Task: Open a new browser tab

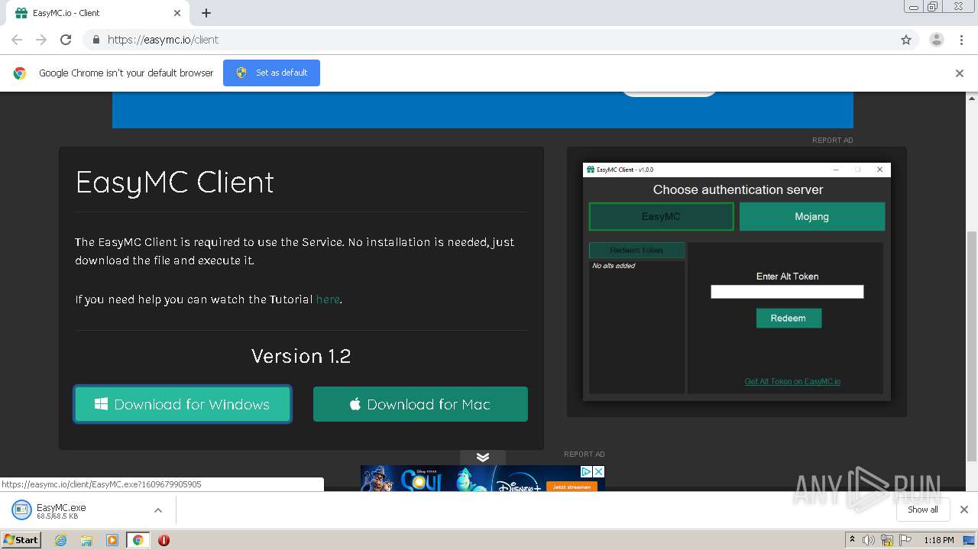Action: tap(206, 13)
